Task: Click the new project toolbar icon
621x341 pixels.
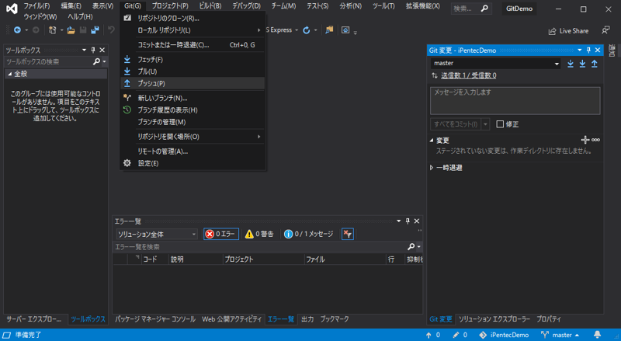Action: 52,30
